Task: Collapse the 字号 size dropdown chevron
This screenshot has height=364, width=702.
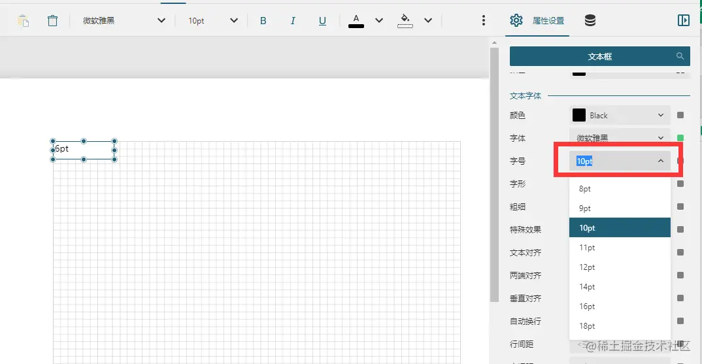Action: 661,161
